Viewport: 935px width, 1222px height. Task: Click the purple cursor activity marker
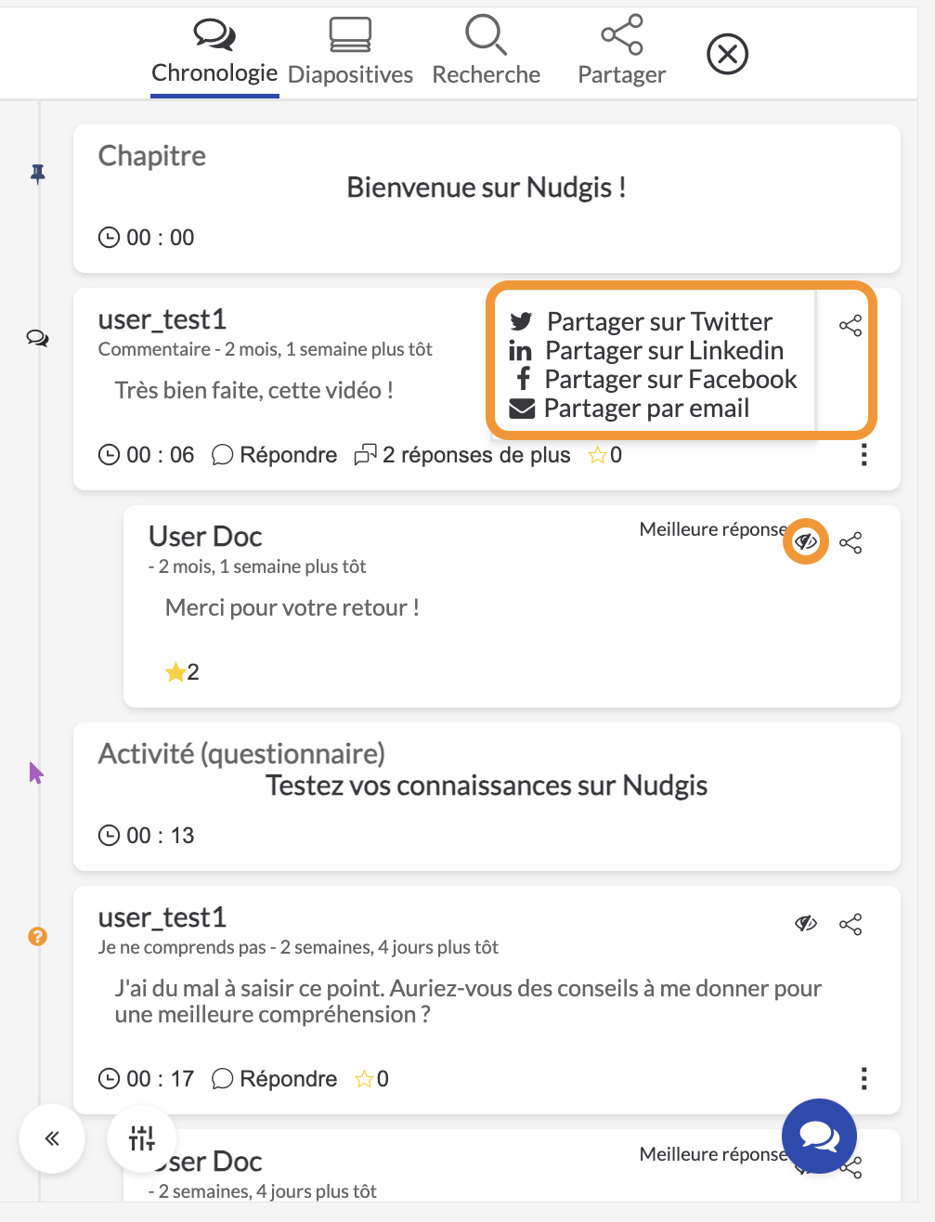tap(36, 773)
